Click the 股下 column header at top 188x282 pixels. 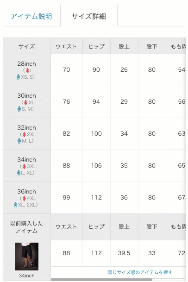152,46
